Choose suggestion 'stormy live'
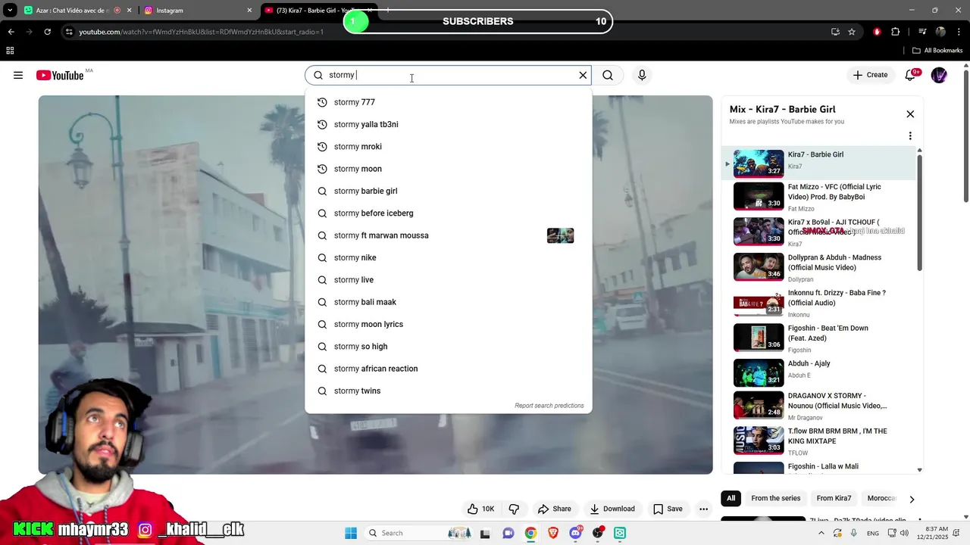 pyautogui.click(x=448, y=280)
